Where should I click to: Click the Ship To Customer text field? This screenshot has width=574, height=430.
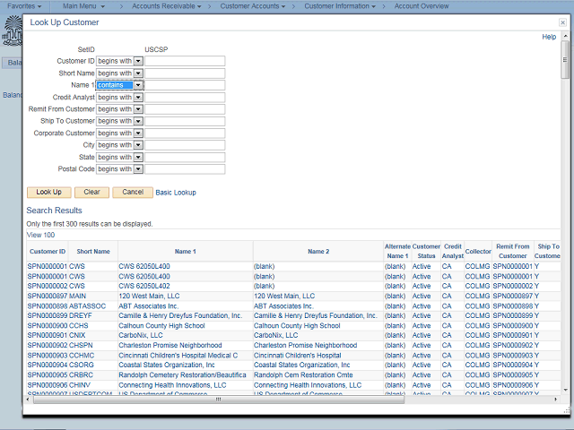[x=185, y=121]
